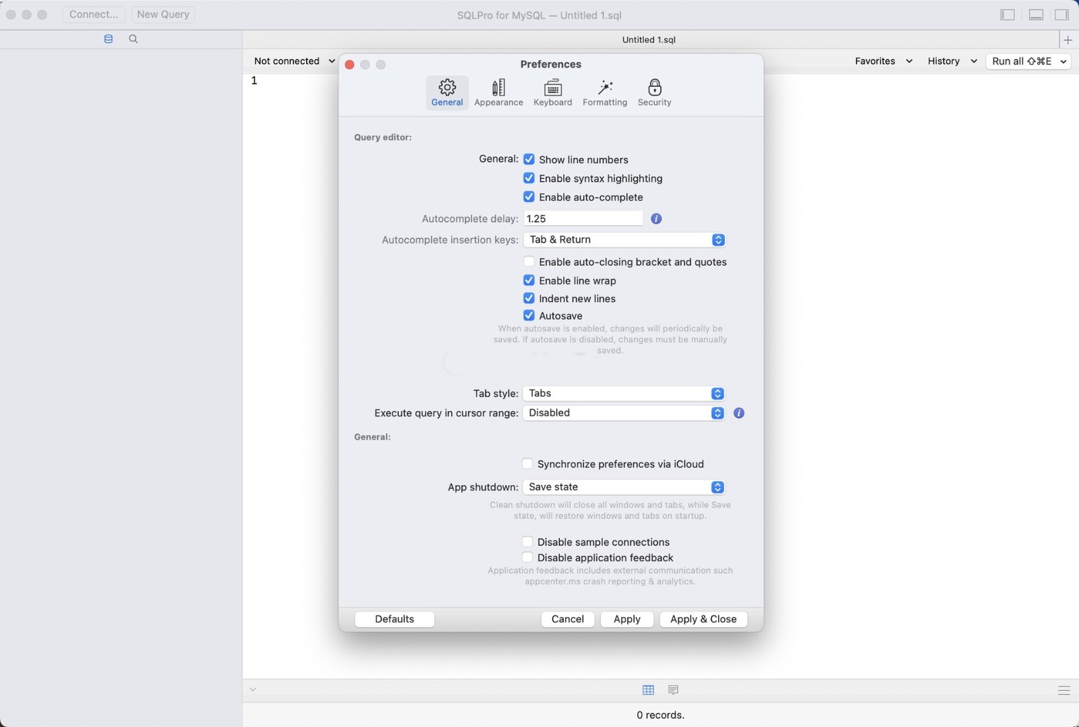The height and width of the screenshot is (727, 1079).
Task: Click the Autocomplete delay field
Action: (583, 219)
